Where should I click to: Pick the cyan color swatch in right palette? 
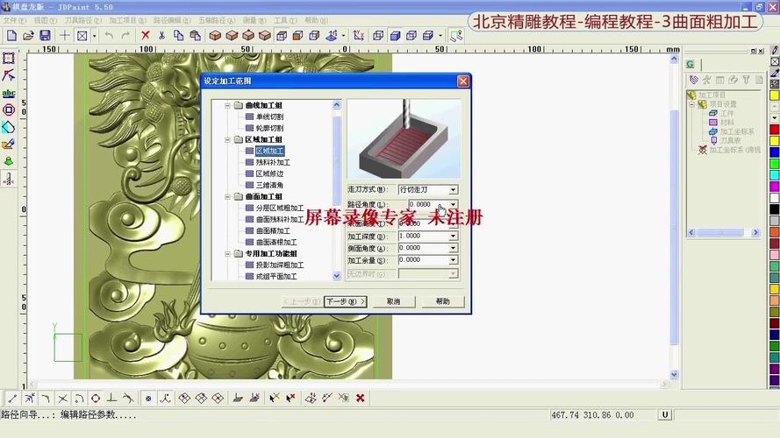pyautogui.click(x=775, y=175)
